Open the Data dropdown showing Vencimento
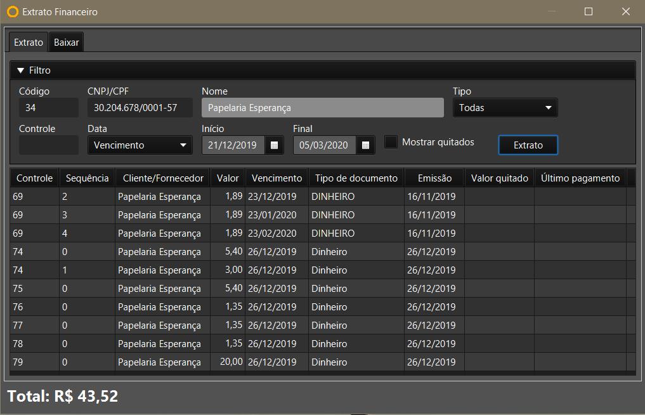The height and width of the screenshot is (415, 645). pyautogui.click(x=140, y=145)
